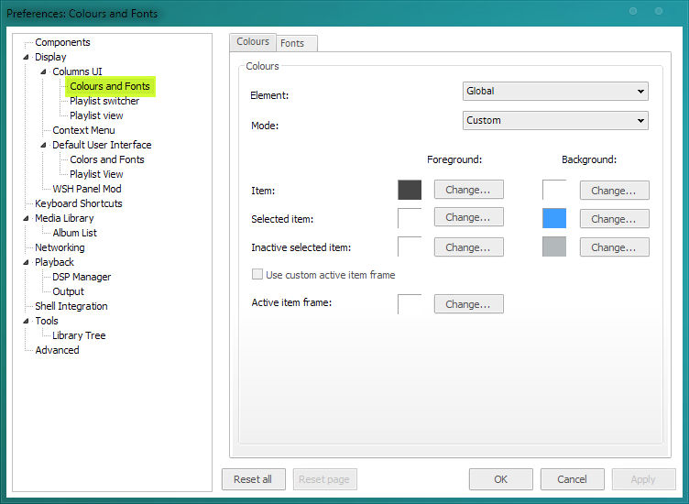
Task: Click Inactive selected item grey background swatch
Action: click(x=554, y=247)
